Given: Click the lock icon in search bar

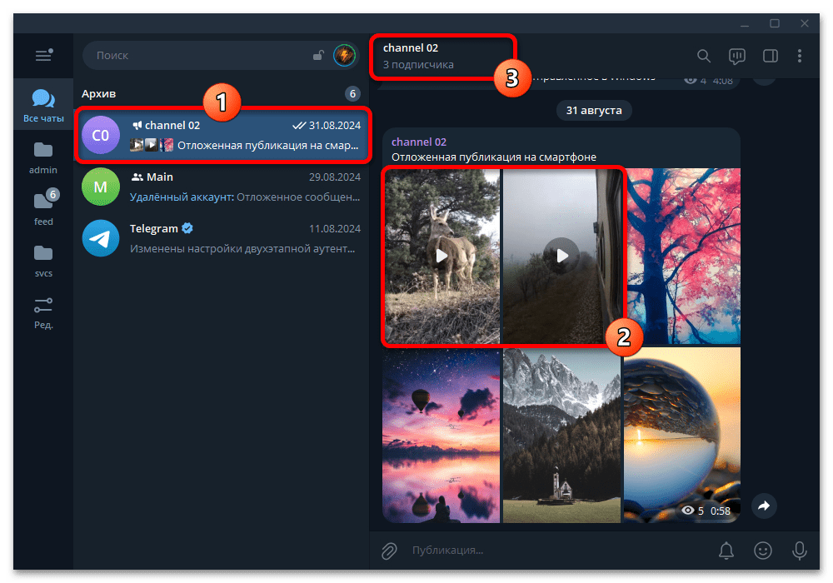Looking at the screenshot, I should 318,55.
